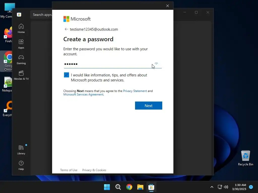The height and width of the screenshot is (193, 258).
Task: Open the Microsoft Services Agreement link
Action: point(83,94)
